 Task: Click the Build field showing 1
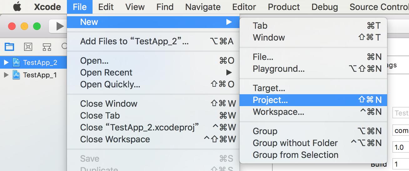point(401,164)
